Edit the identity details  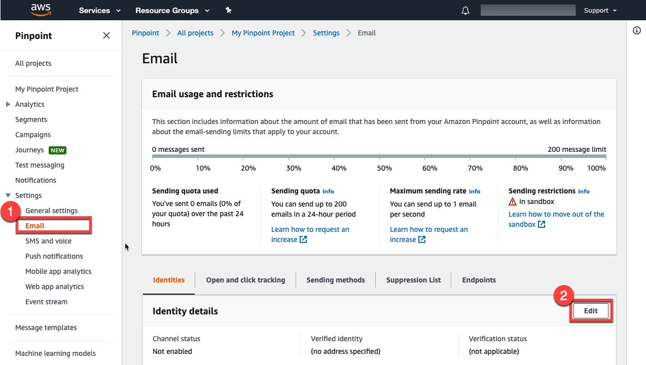click(591, 311)
